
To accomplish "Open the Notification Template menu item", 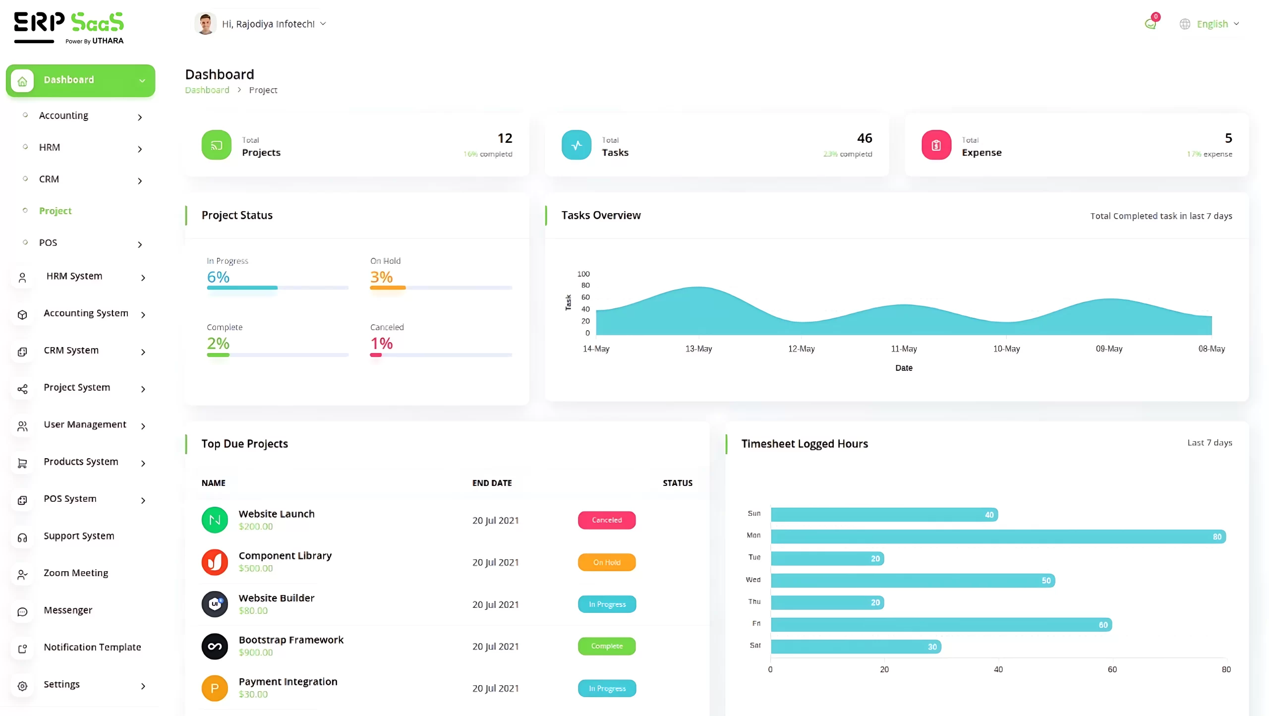I will tap(92, 647).
